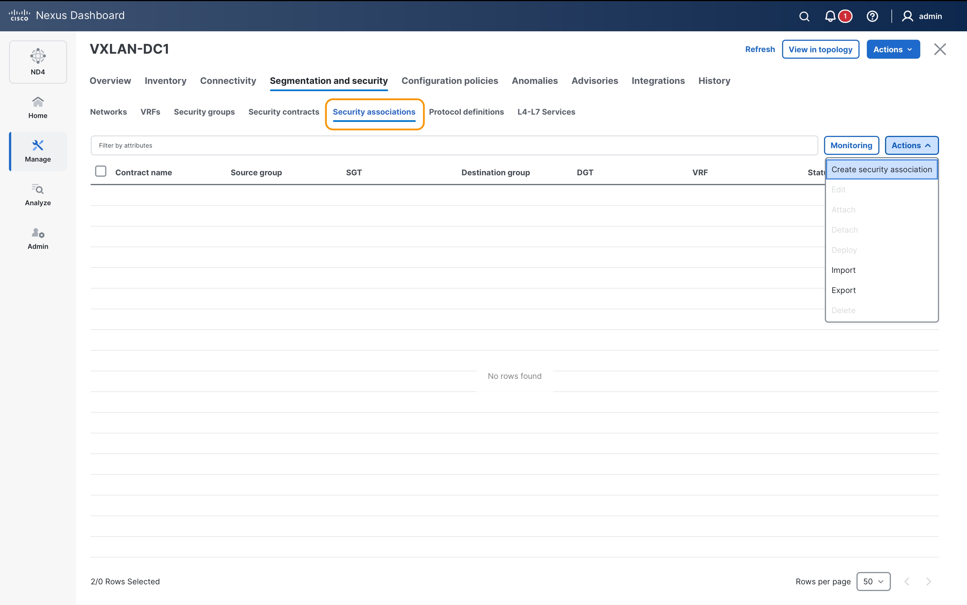The width and height of the screenshot is (967, 605).
Task: Open Analyze section in sidebar
Action: pyautogui.click(x=38, y=195)
